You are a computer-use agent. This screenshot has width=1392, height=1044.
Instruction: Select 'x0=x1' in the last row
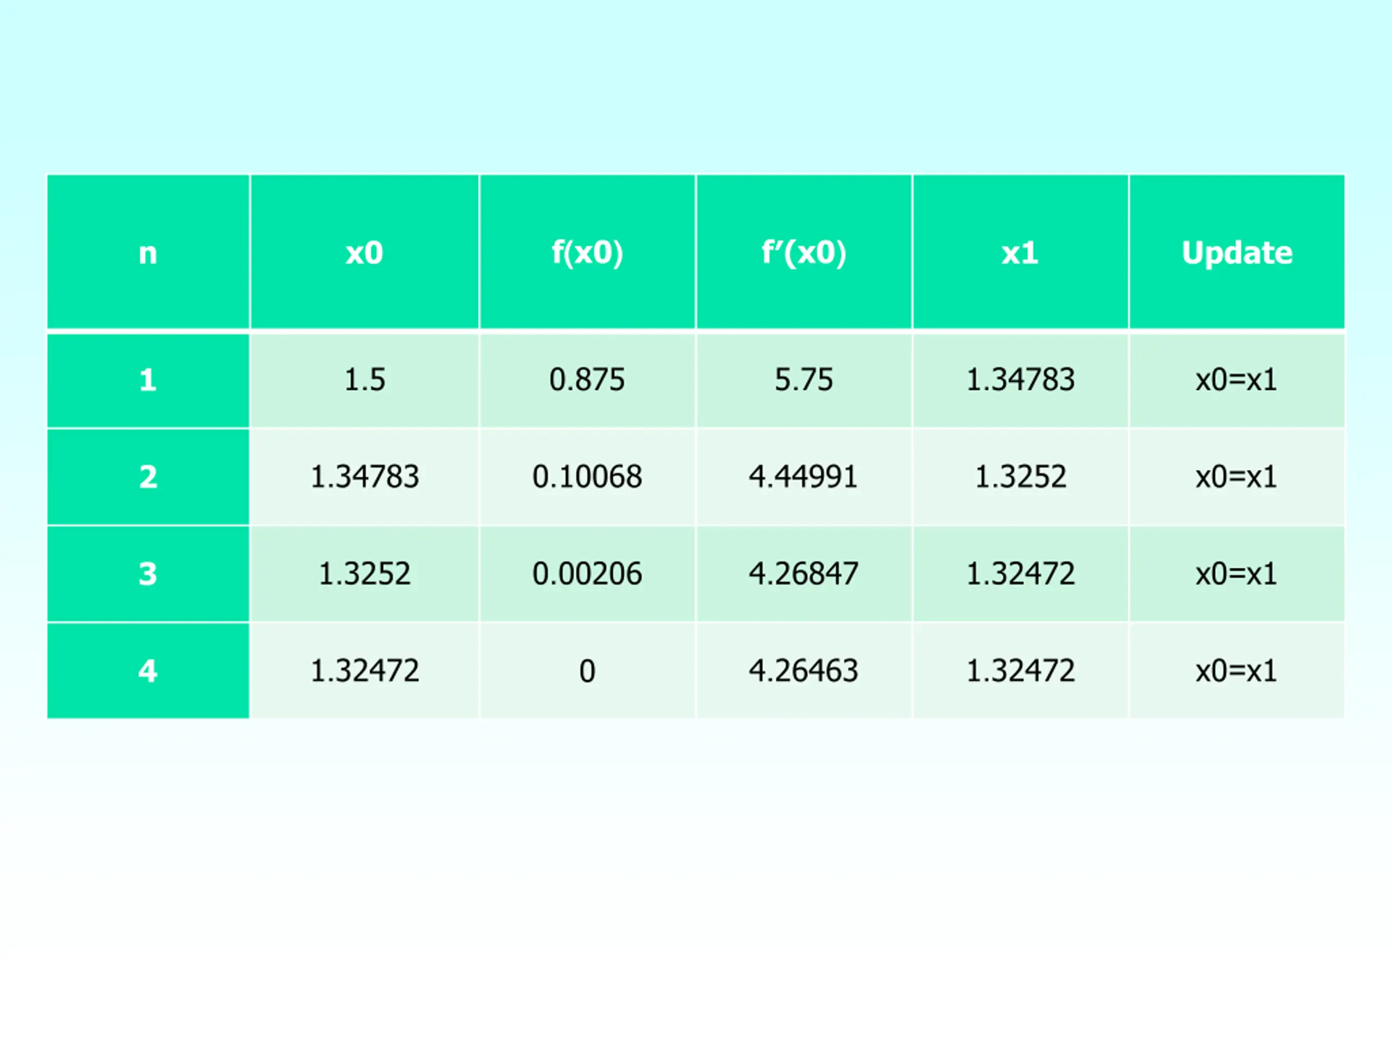pos(1236,671)
